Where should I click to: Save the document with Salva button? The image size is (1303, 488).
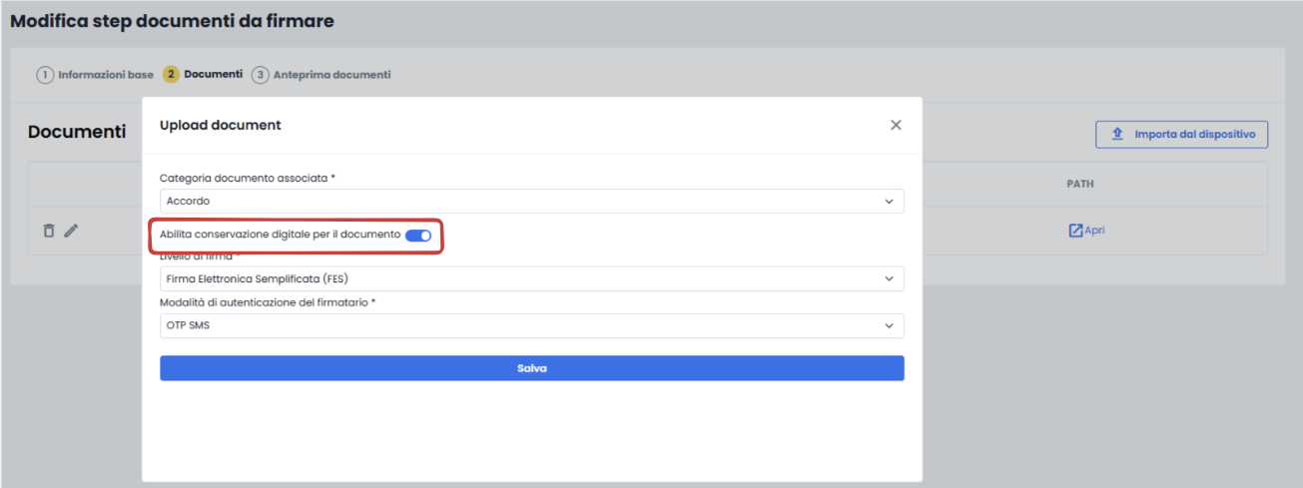coord(532,368)
